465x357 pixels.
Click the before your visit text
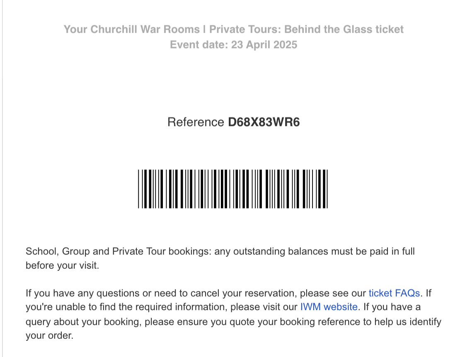[x=62, y=265]
